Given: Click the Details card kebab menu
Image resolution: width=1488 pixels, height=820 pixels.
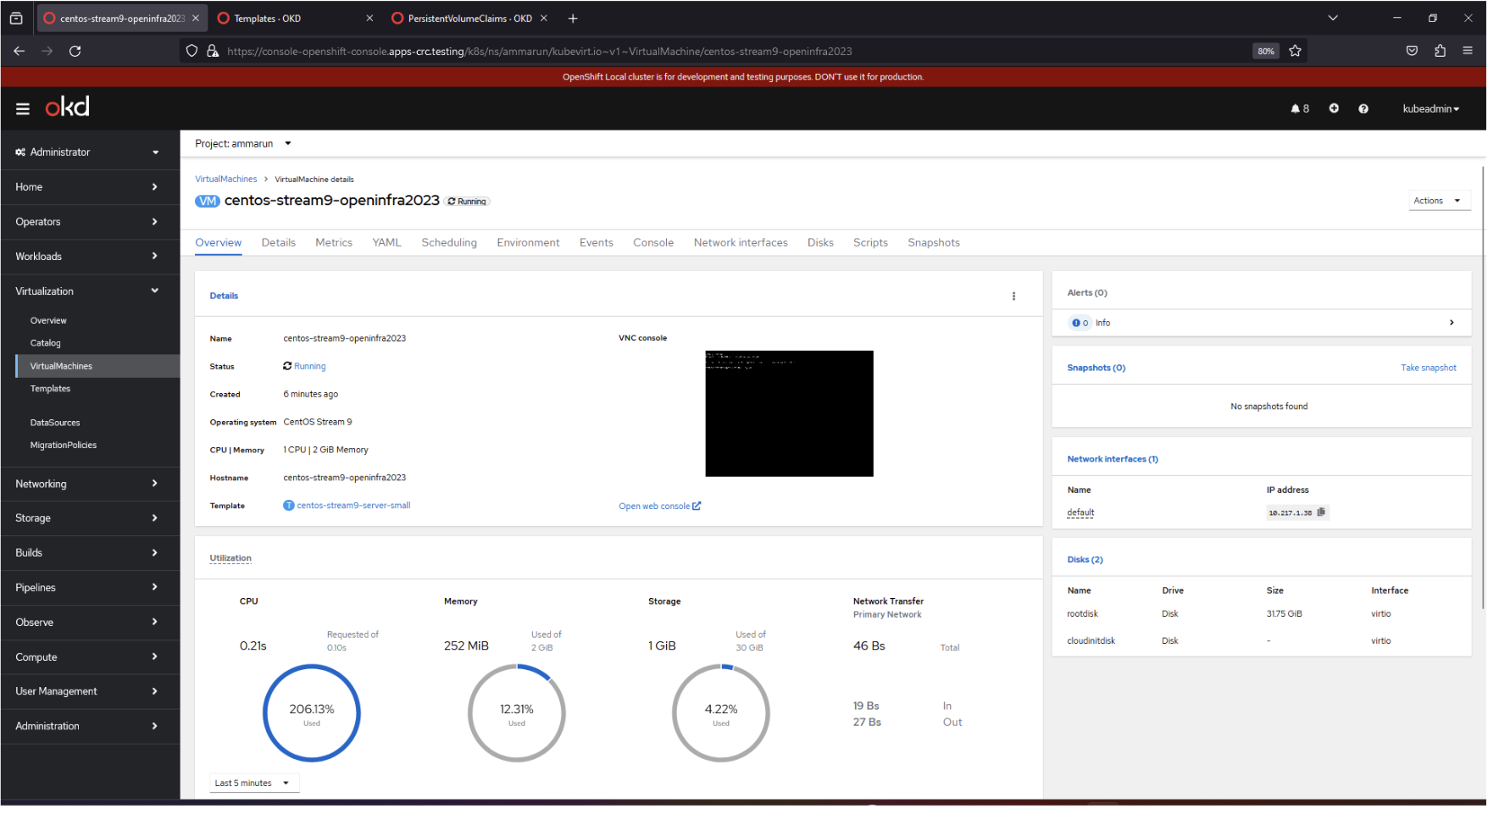Looking at the screenshot, I should (x=1013, y=296).
